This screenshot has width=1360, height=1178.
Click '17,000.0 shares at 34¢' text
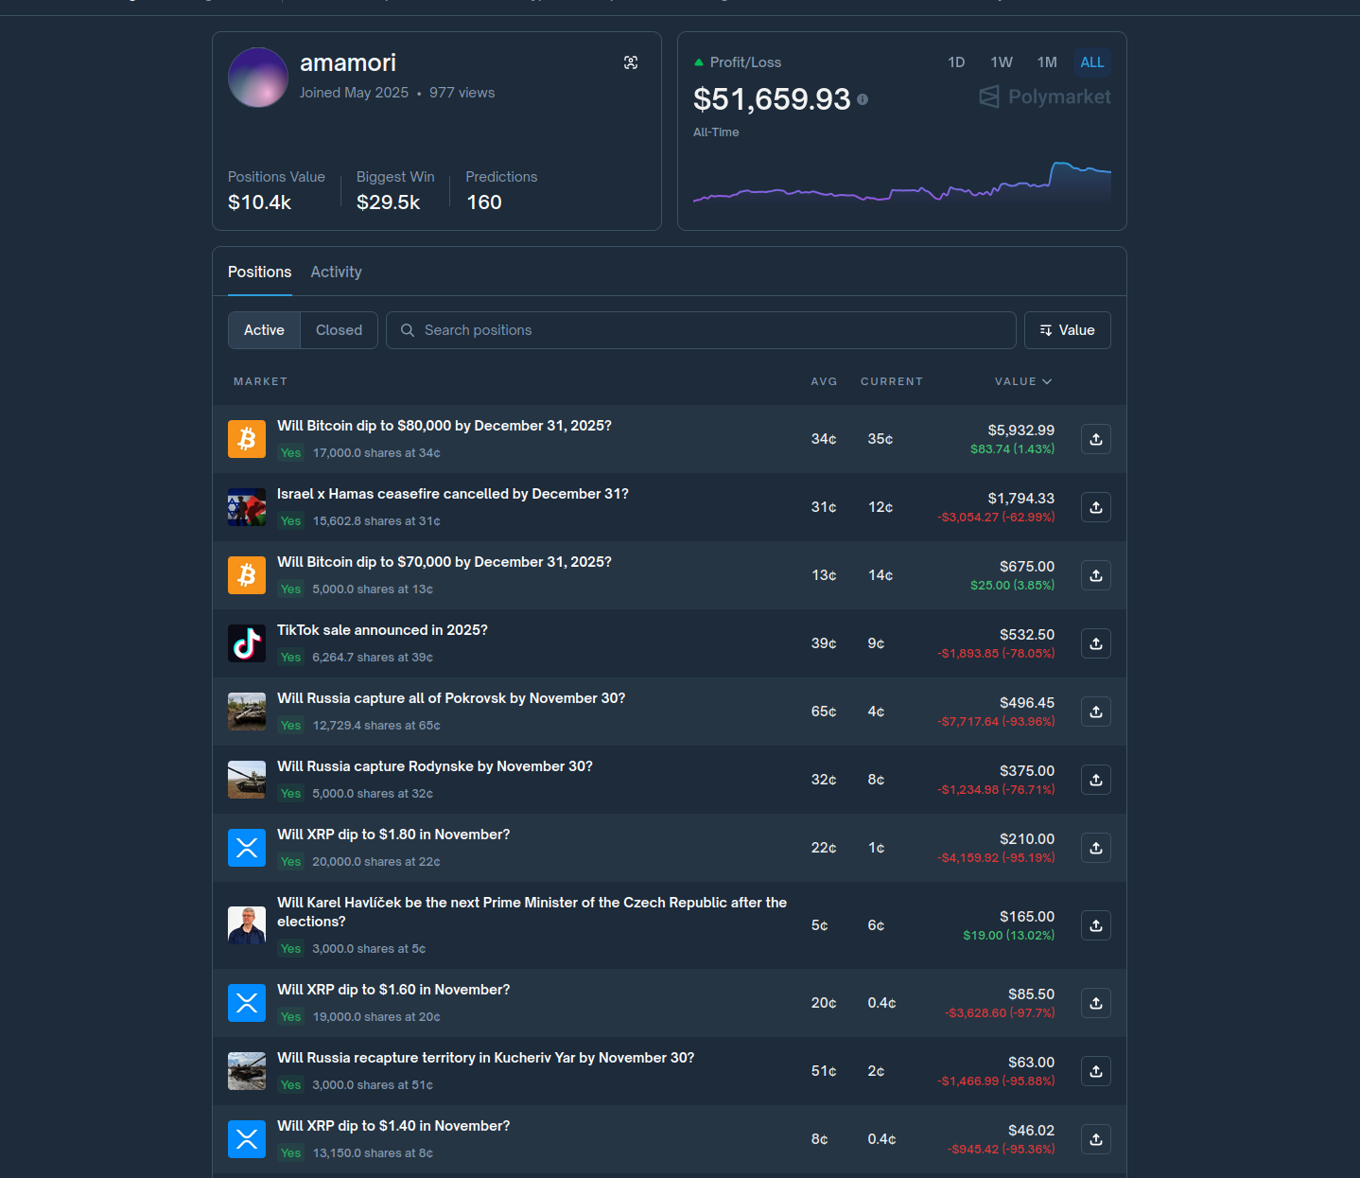(x=376, y=453)
